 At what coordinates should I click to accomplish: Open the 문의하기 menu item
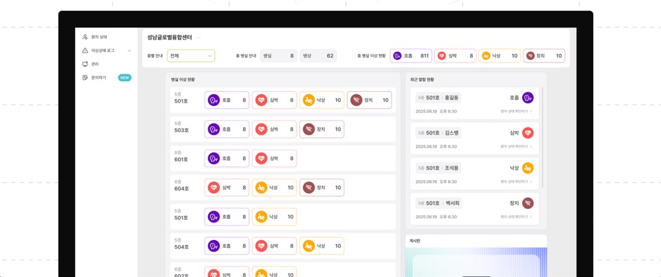click(98, 77)
